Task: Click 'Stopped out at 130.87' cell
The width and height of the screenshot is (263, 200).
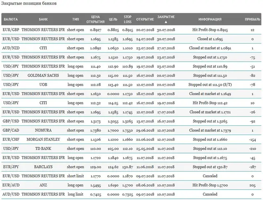Action: coord(210,167)
